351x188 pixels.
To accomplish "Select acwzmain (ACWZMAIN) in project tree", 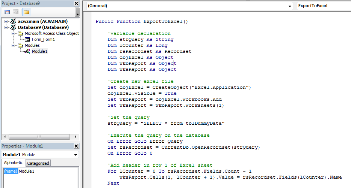I will tap(43, 21).
